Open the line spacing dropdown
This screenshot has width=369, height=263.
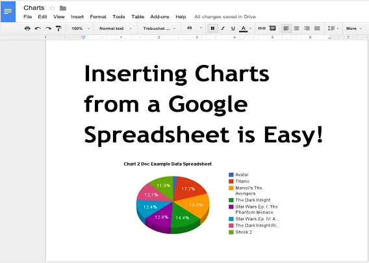point(333,29)
